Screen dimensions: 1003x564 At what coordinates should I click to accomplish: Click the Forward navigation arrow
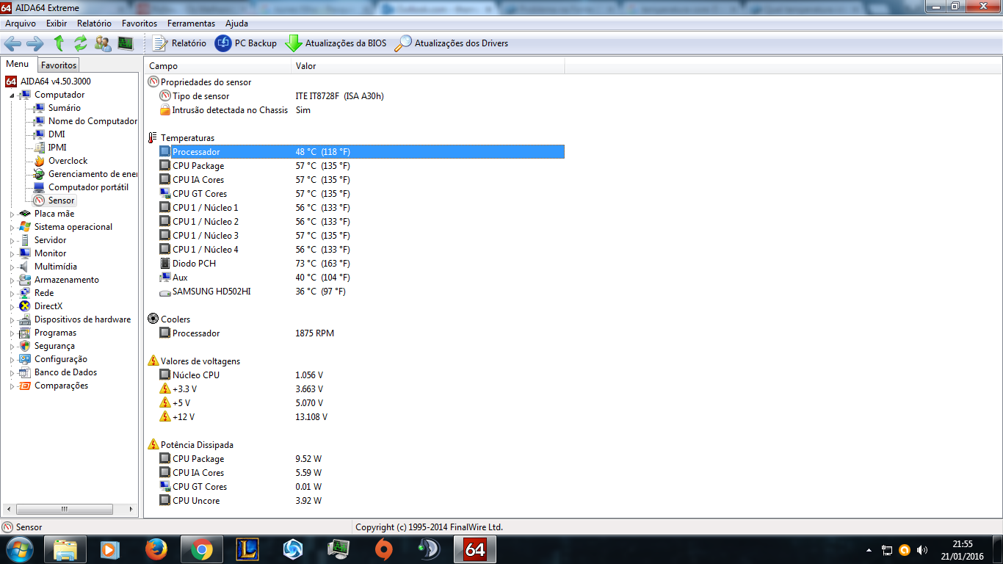[35, 43]
